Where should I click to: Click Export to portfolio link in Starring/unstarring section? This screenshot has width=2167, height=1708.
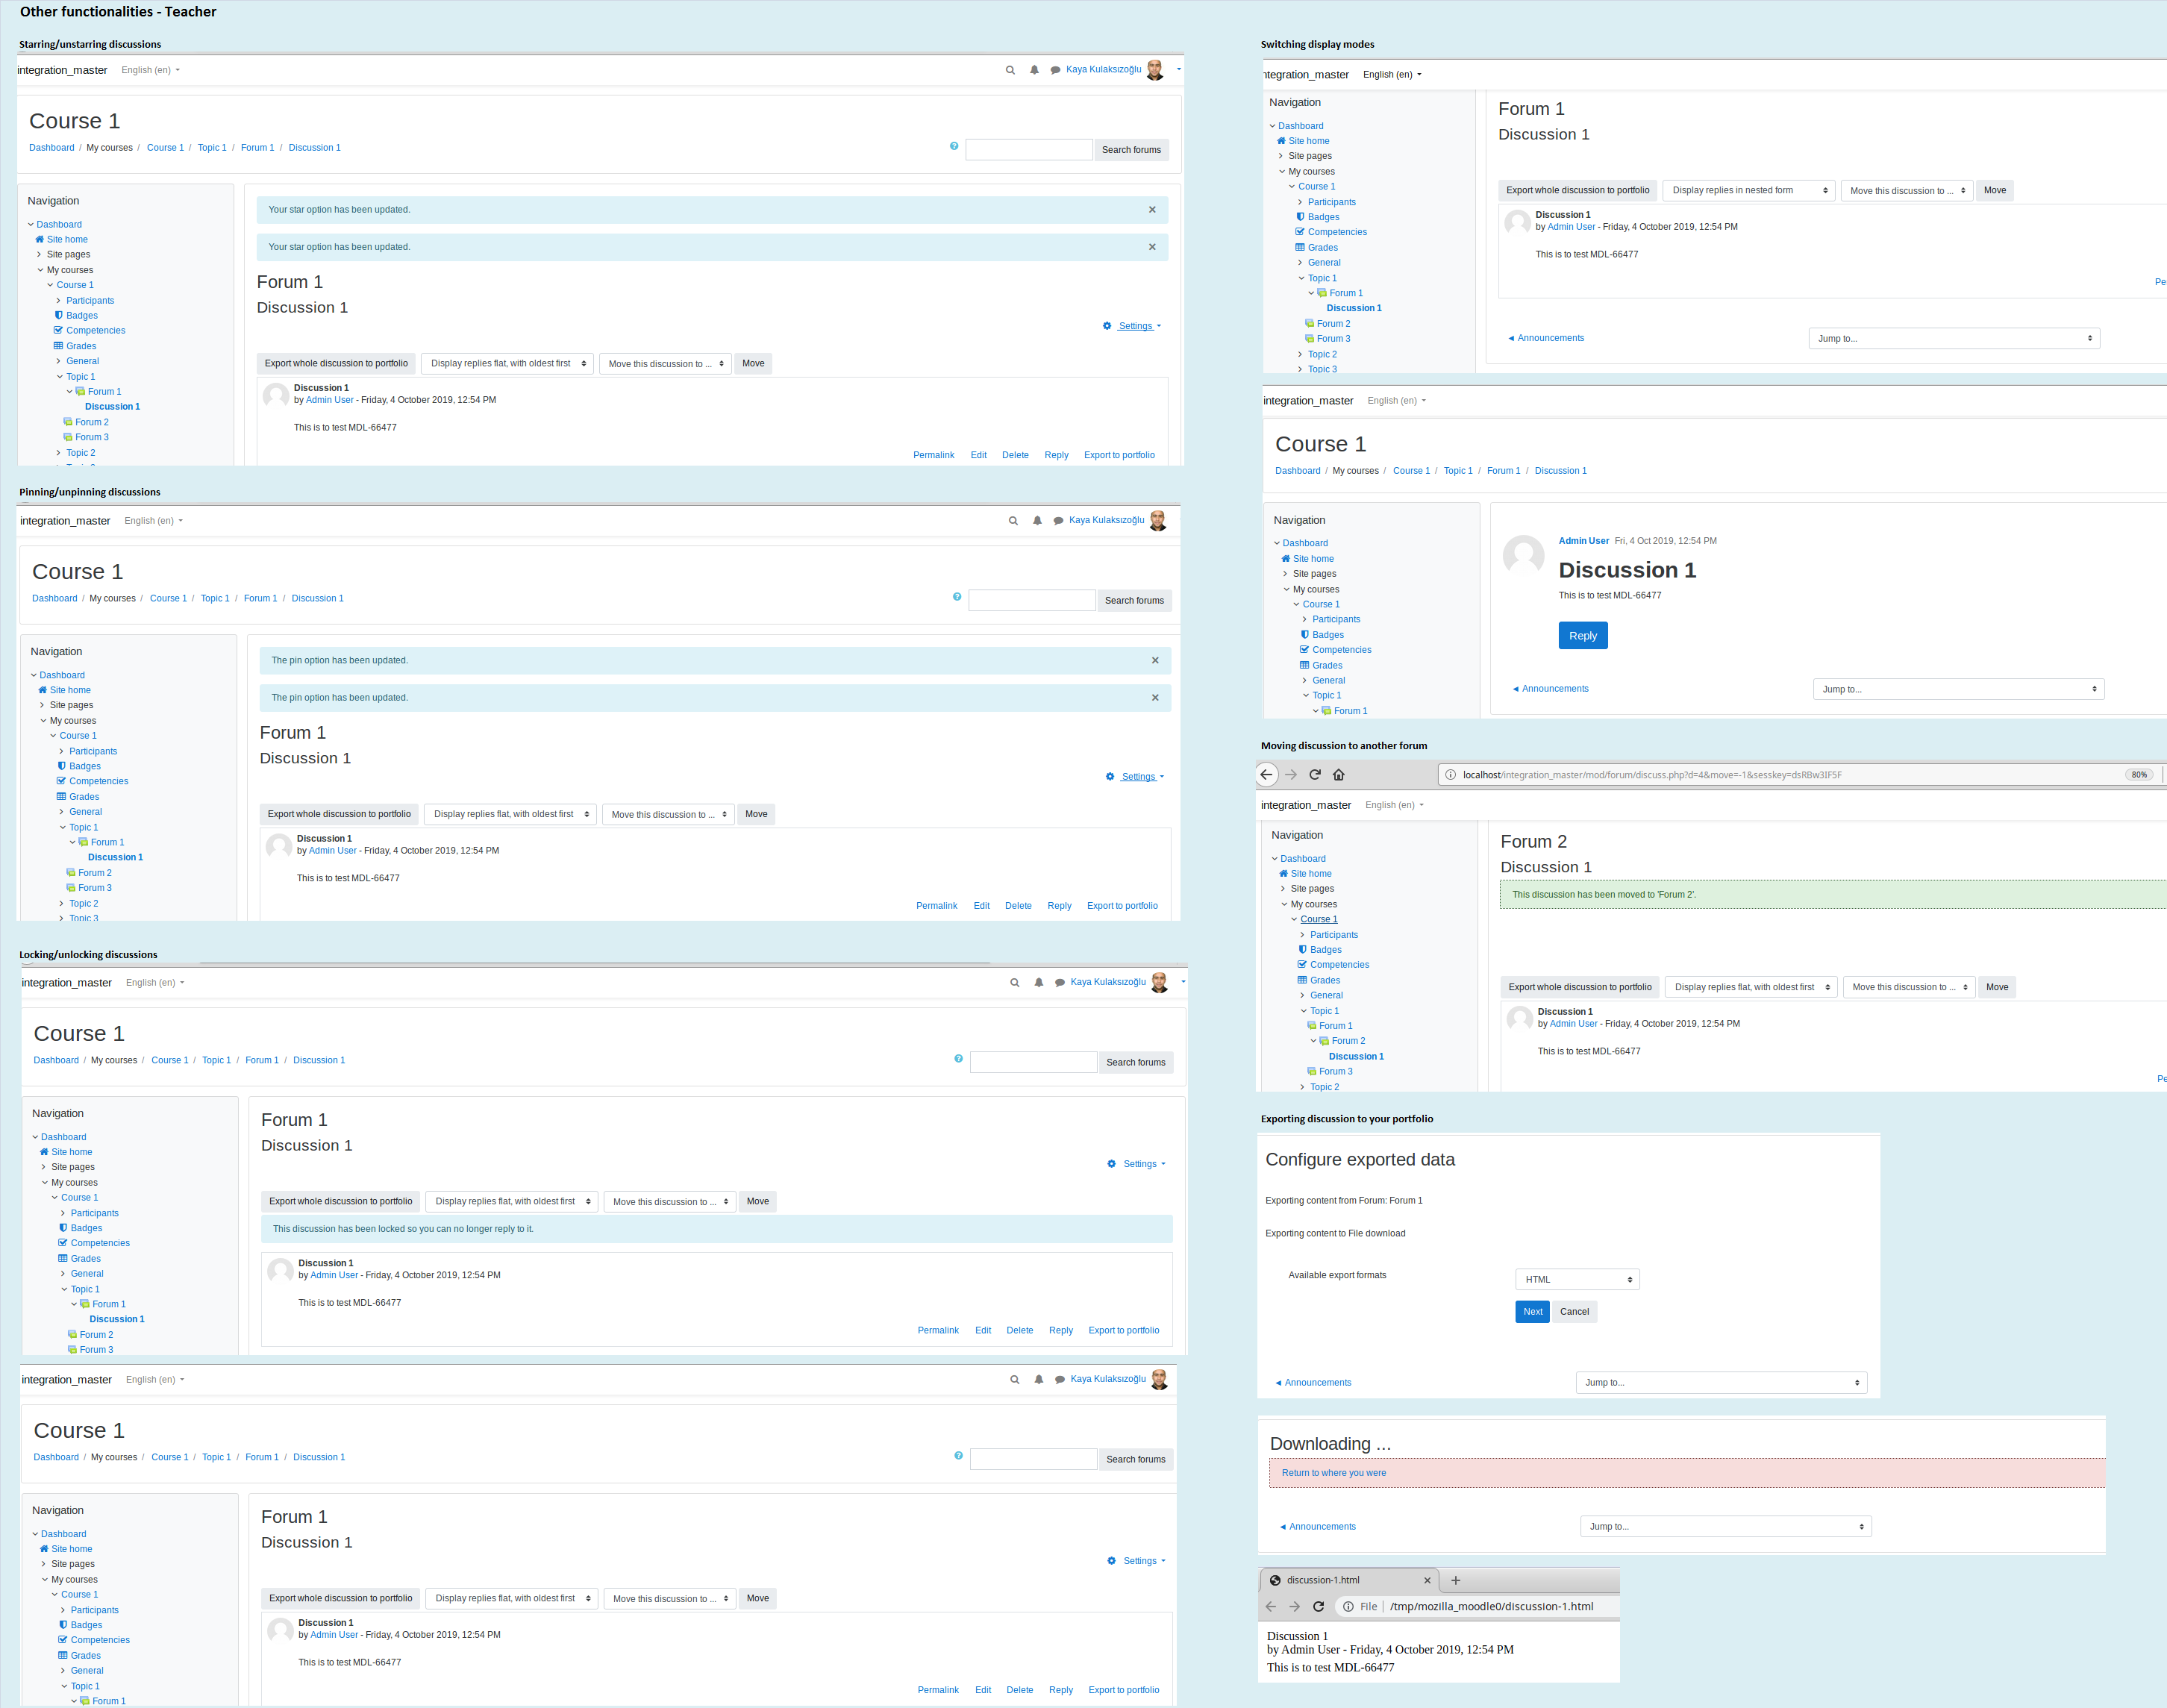[x=1119, y=455]
